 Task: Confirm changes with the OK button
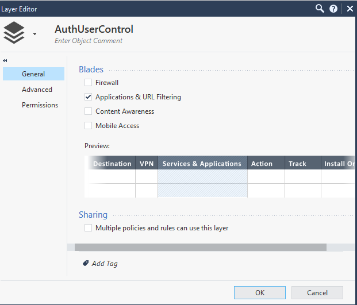pyautogui.click(x=259, y=292)
